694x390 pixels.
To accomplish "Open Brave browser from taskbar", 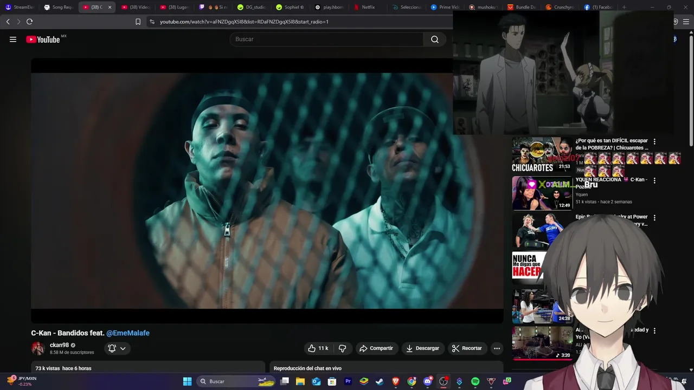I will [396, 381].
